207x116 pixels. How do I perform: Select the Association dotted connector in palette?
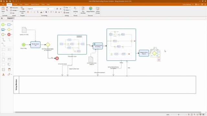[9, 40]
